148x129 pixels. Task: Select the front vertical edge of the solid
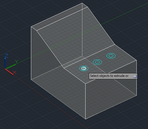(85, 101)
